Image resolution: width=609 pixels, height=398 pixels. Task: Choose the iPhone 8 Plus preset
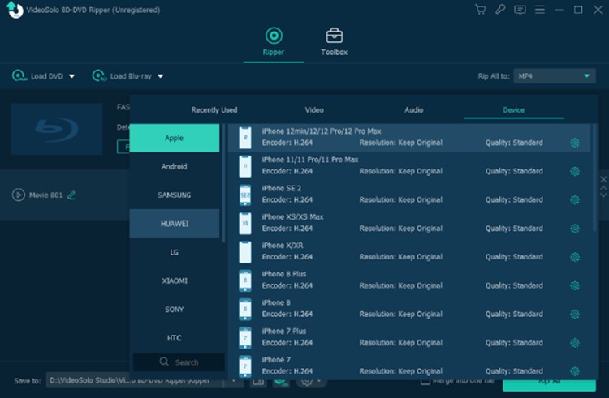pos(409,280)
